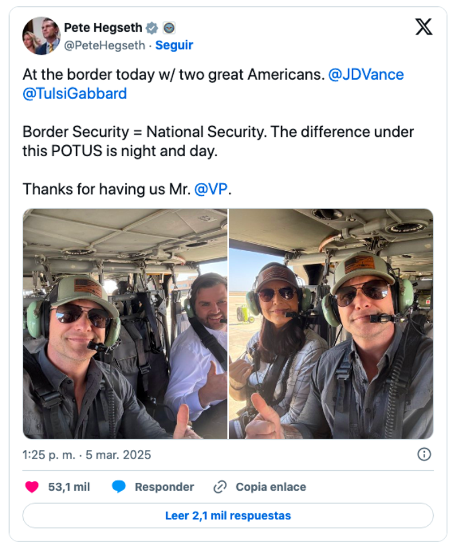Screen dimensions: 453x545
Task: Follow the account via Seguir
Action: [174, 46]
